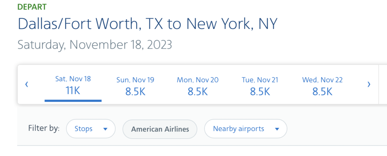Select the Sat, Nov 18 date tab

[x=73, y=85]
